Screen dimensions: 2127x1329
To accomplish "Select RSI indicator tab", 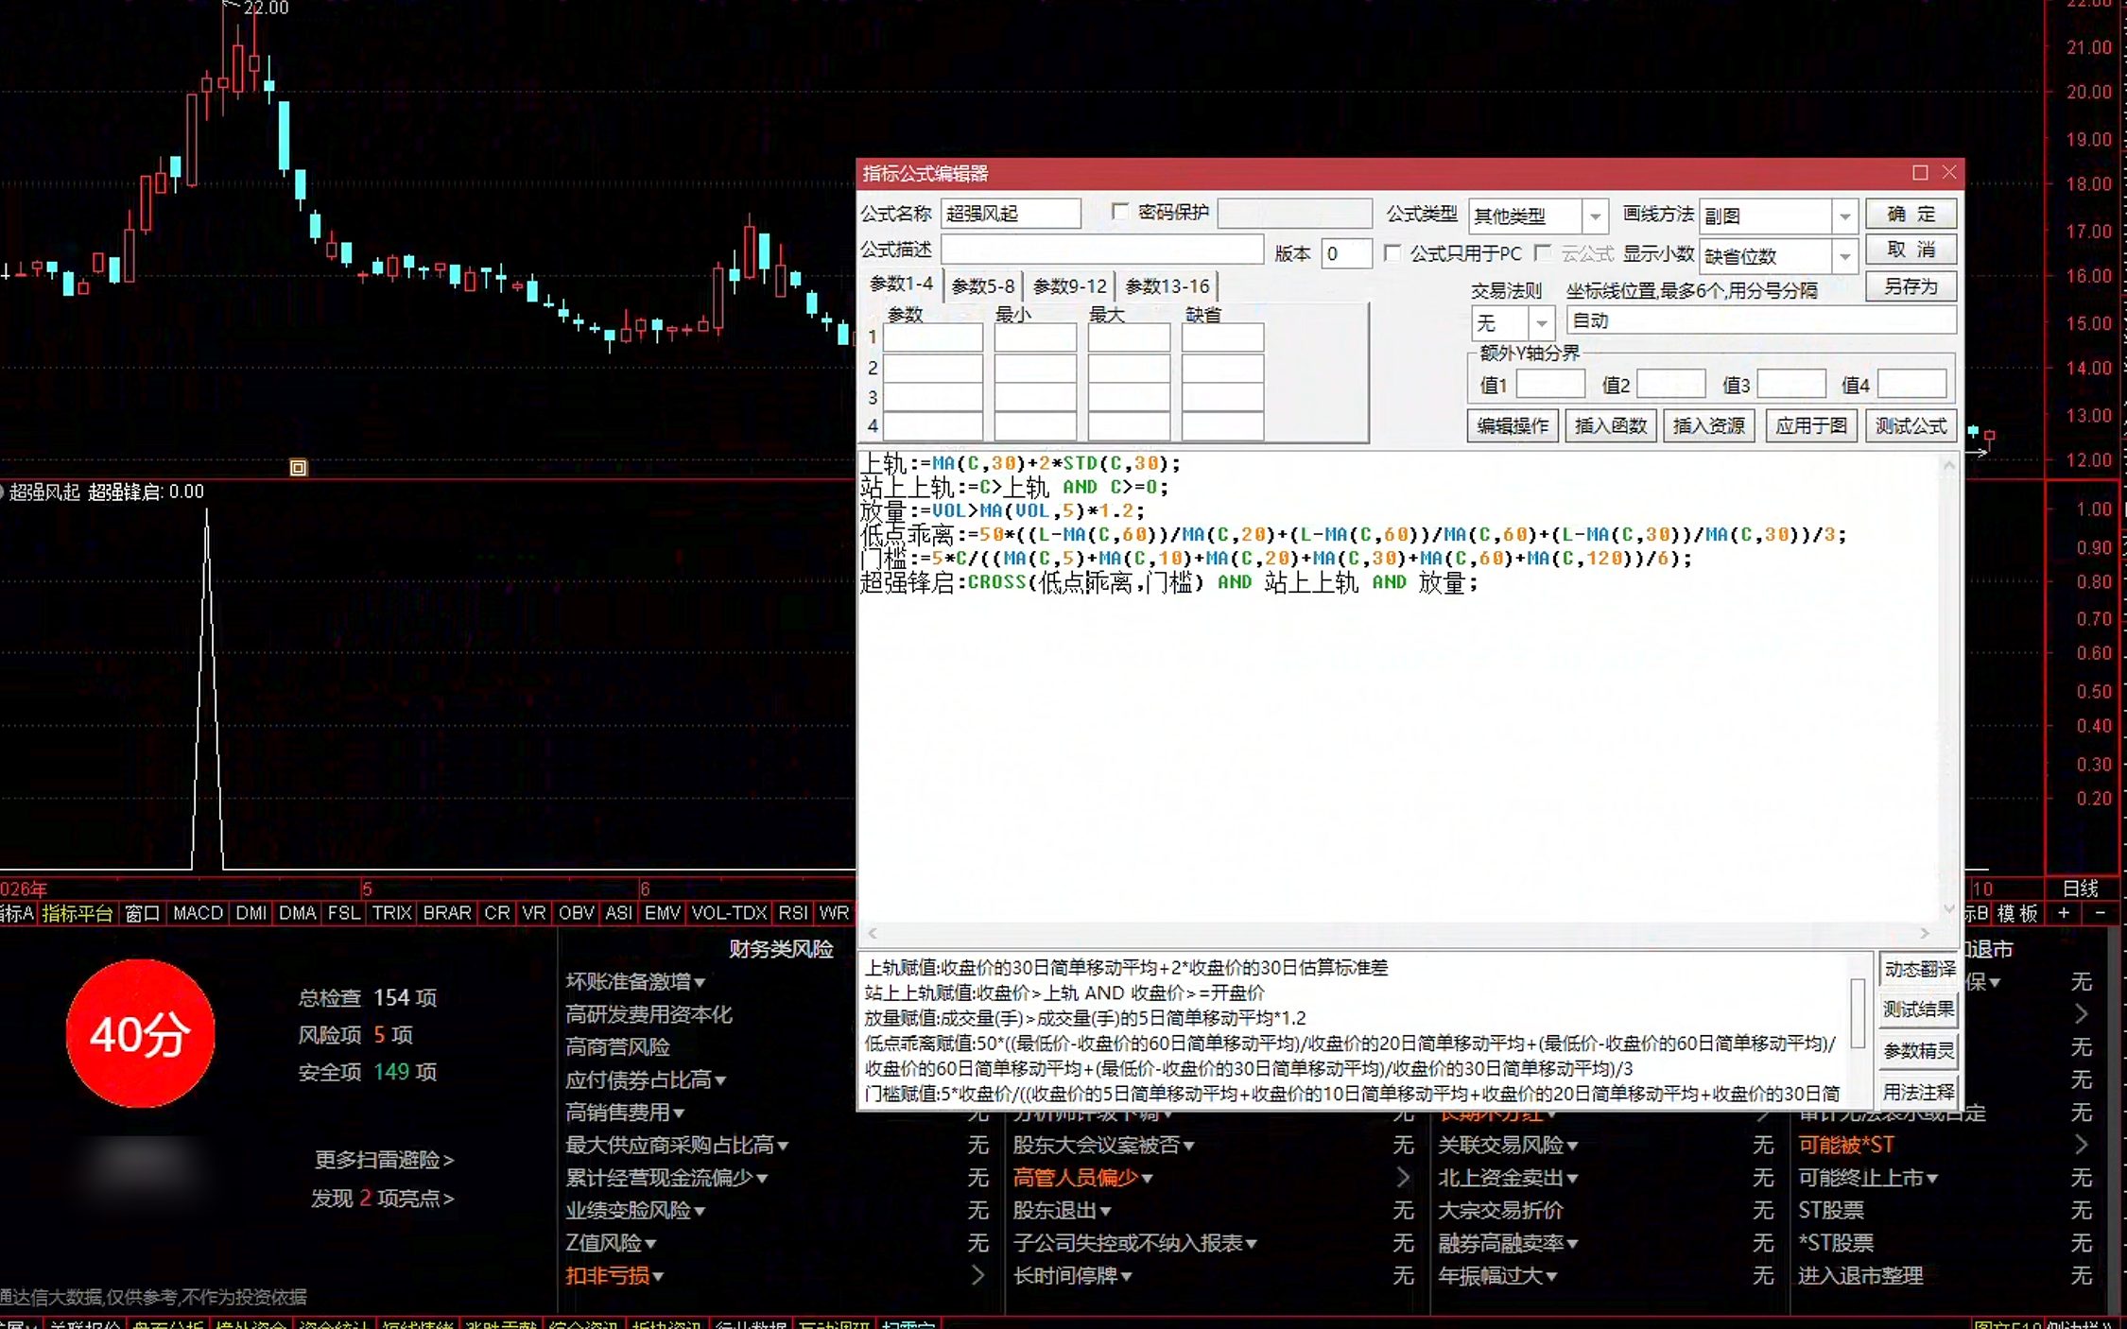I will click(x=792, y=913).
